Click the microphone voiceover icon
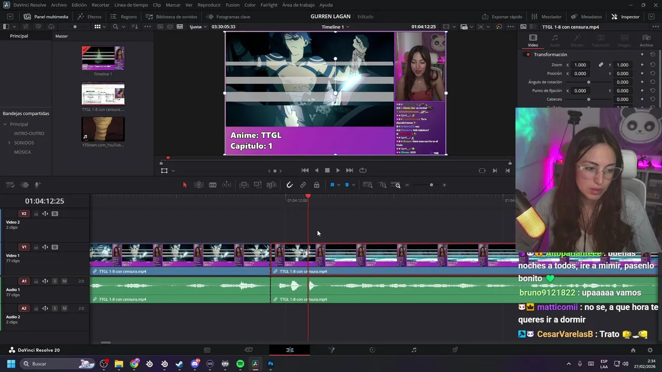 pos(38,185)
